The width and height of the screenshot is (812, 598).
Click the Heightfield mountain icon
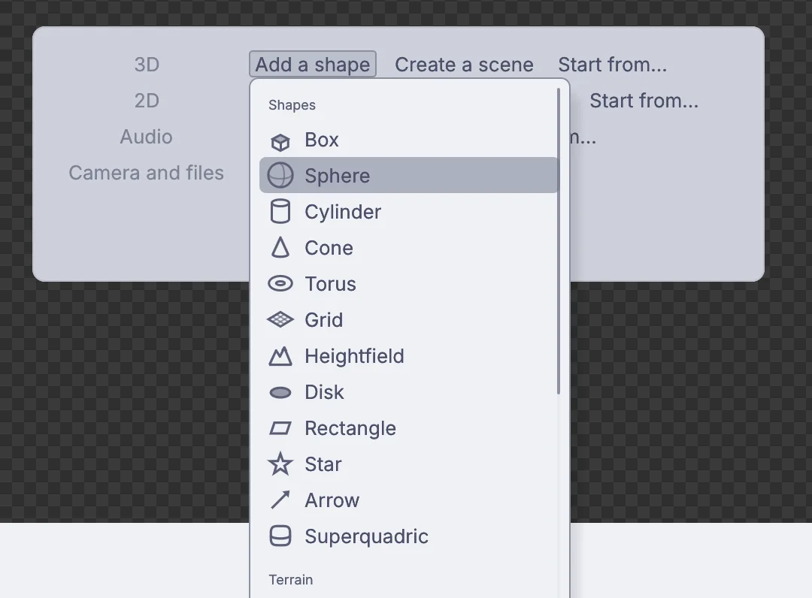[x=280, y=356]
